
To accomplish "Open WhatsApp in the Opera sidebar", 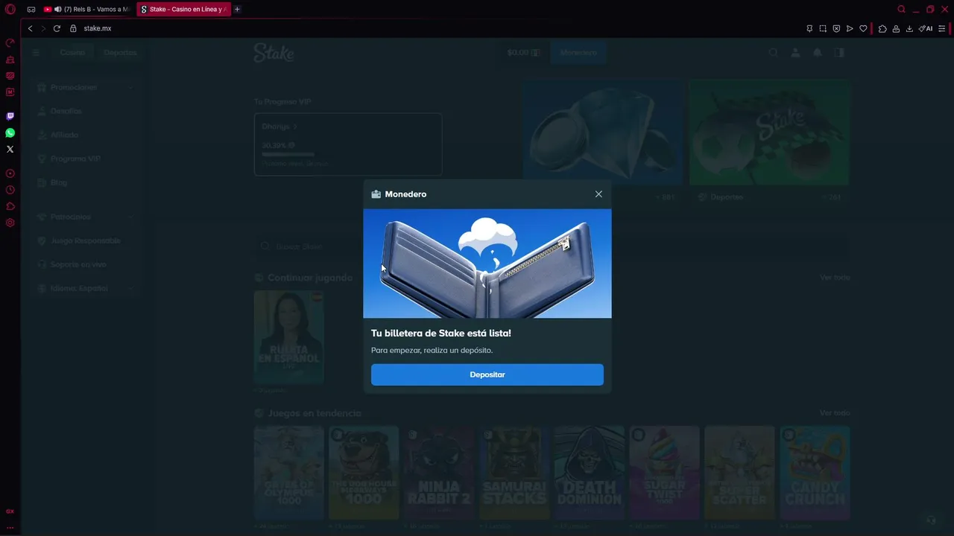I will [x=10, y=133].
